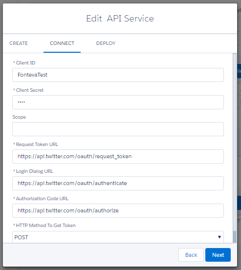Focus the Client Secret password field
The height and width of the screenshot is (270, 241).
coord(118,102)
